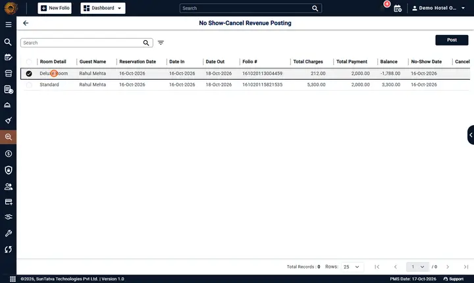
Task: Uncheck the Deluxe Room row checkbox
Action: (29, 74)
